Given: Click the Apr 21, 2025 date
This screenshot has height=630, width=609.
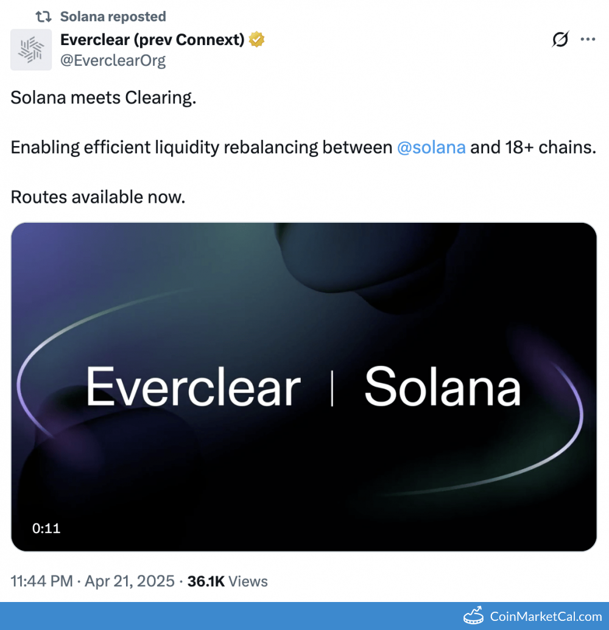Looking at the screenshot, I should point(130,581).
